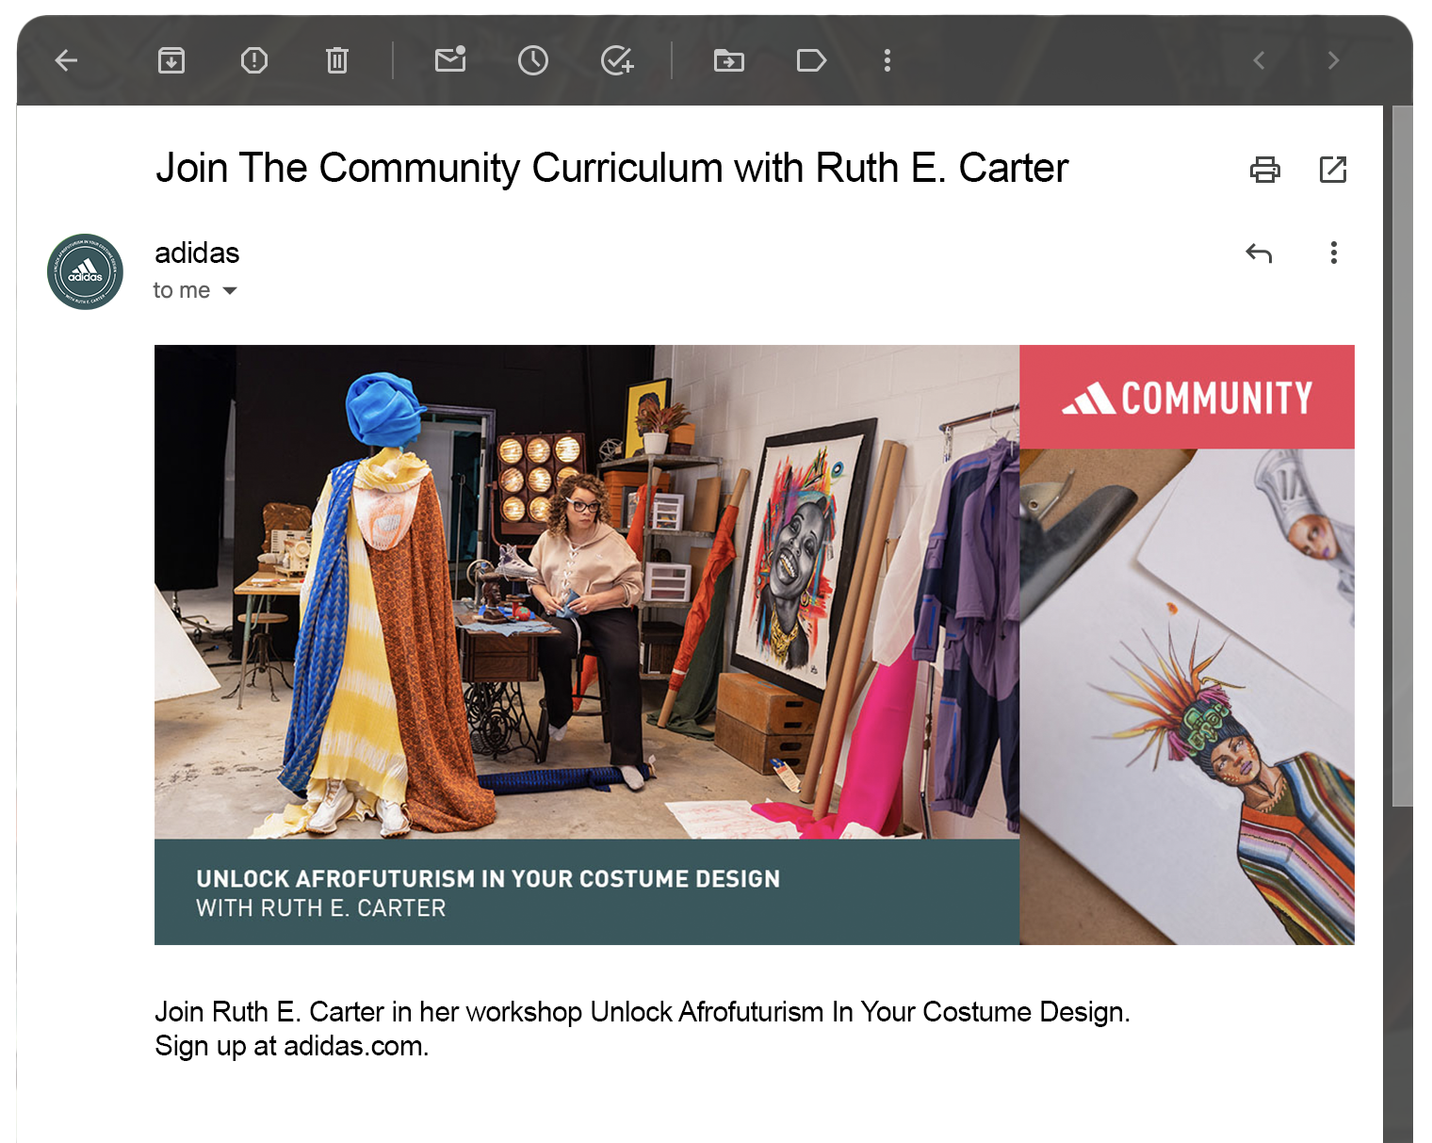Delete the email with trash icon
Screen dimensions: 1432x1143
point(337,60)
